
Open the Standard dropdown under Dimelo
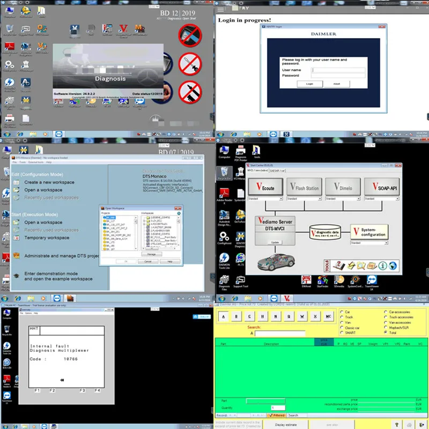coord(343,198)
